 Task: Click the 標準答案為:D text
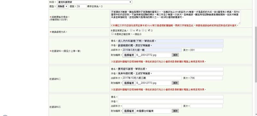click(x=95, y=6)
